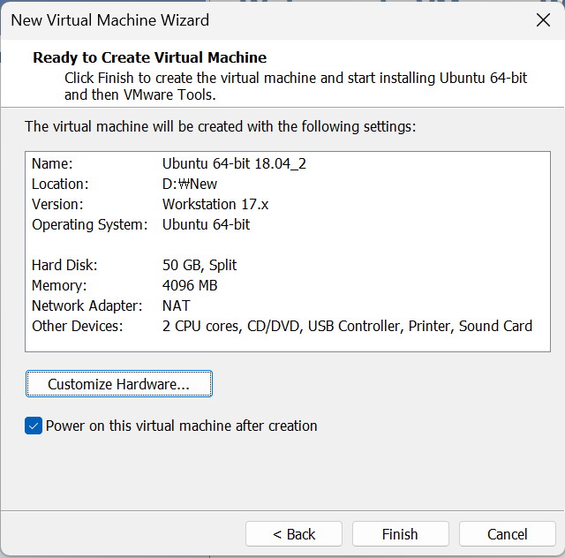
Task: Cancel the New Virtual Machine Wizard
Action: coord(507,534)
